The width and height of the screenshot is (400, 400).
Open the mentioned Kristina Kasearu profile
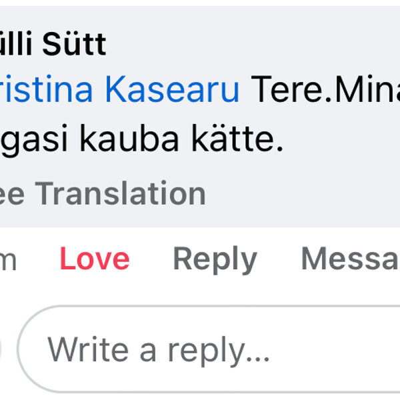[119, 91]
